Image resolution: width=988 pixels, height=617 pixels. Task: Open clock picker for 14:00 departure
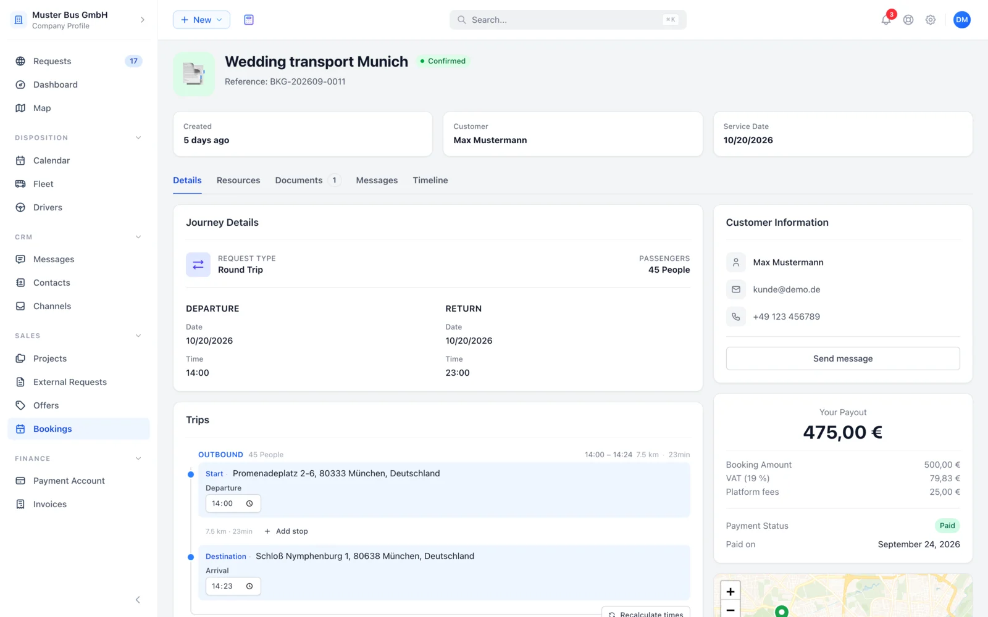249,503
